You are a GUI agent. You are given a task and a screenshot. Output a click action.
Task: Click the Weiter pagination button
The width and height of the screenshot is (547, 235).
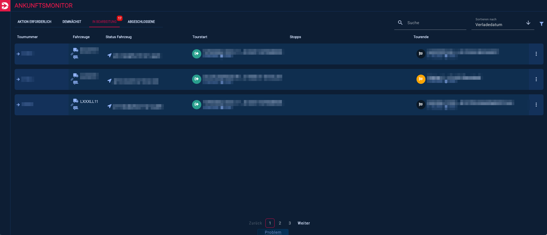(x=304, y=223)
